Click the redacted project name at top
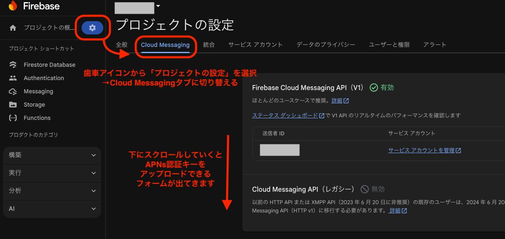The width and height of the screenshot is (505, 239). (134, 7)
